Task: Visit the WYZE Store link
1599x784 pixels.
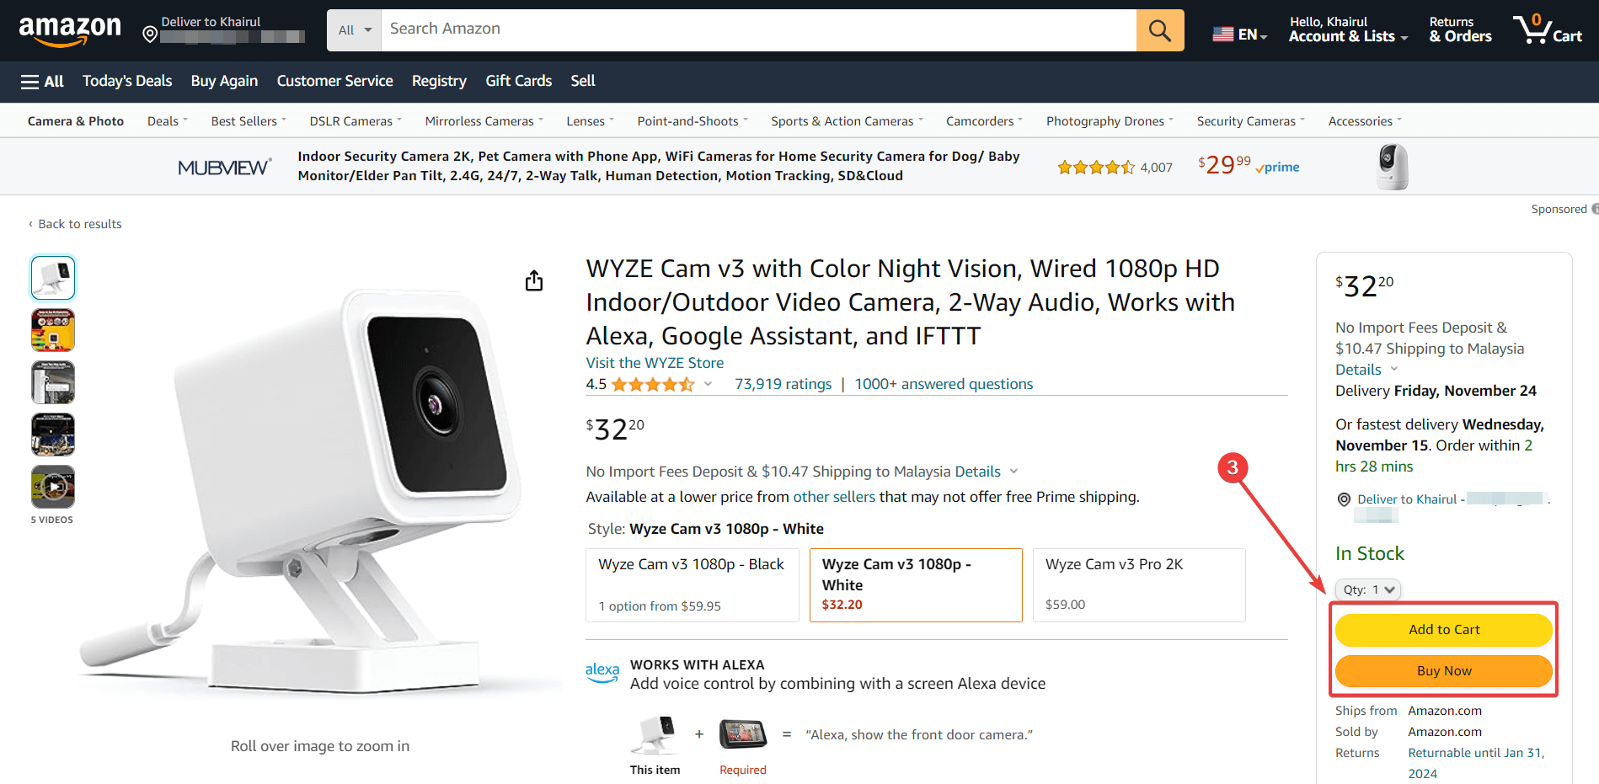Action: point(655,363)
